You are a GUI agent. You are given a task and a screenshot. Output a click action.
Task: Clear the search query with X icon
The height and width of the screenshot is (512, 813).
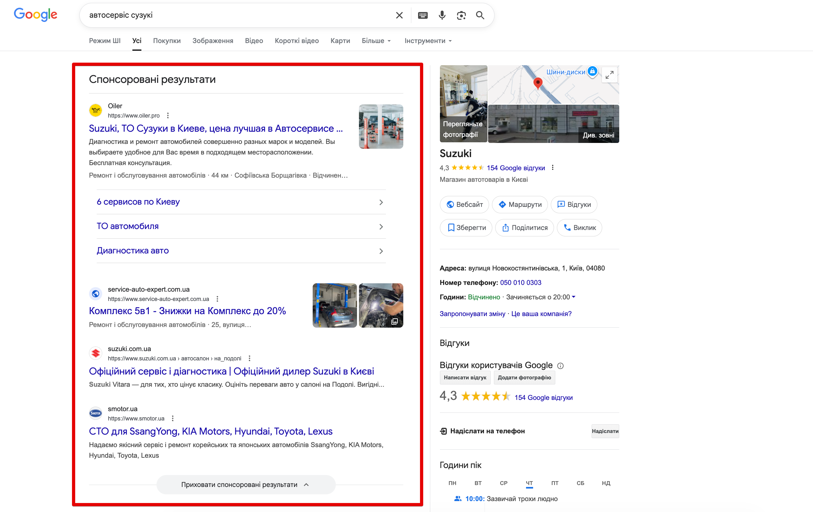[x=399, y=15]
